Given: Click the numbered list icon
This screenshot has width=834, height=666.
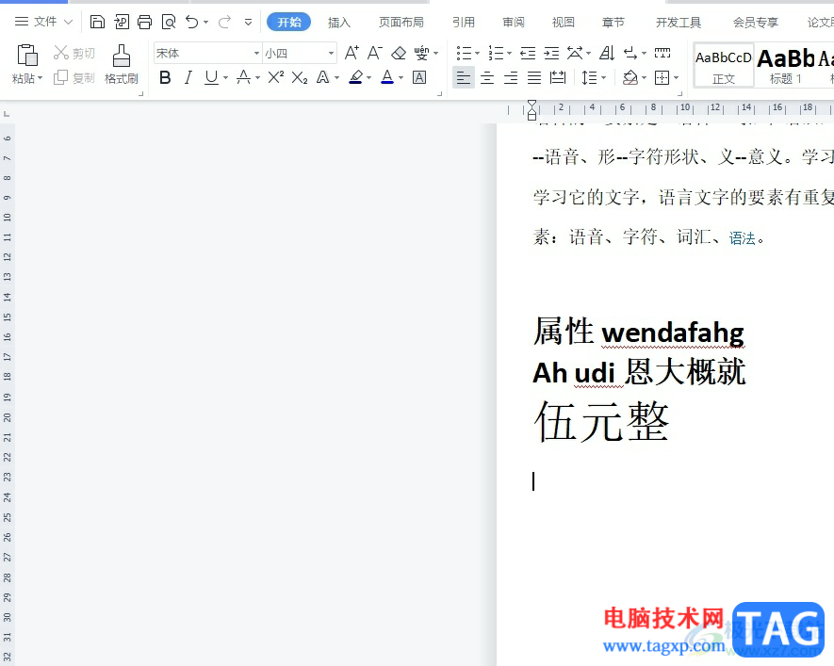Looking at the screenshot, I should [496, 53].
